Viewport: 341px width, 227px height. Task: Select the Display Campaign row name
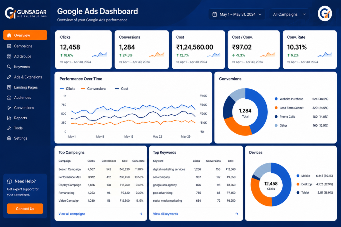pyautogui.click(x=70, y=185)
